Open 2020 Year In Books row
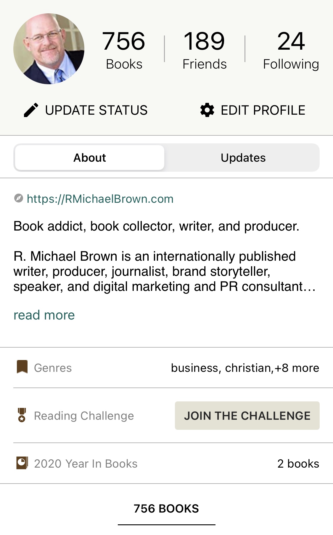Image resolution: width=333 pixels, height=535 pixels. (x=86, y=464)
